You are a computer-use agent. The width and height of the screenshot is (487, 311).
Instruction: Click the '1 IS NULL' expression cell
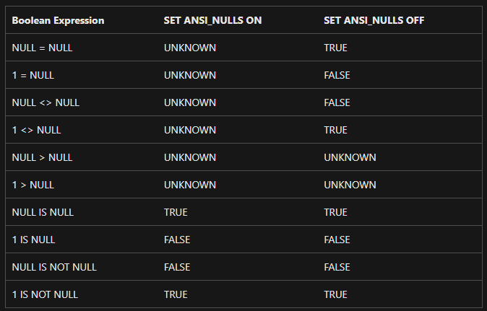[33, 240]
